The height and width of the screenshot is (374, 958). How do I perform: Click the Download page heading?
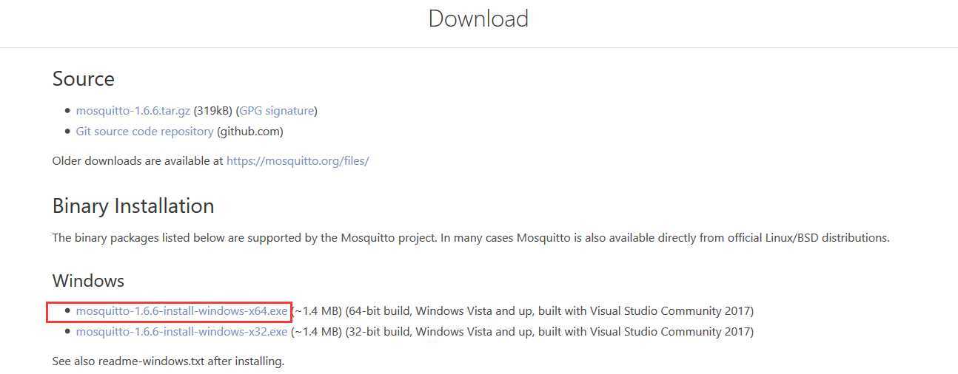[x=478, y=18]
